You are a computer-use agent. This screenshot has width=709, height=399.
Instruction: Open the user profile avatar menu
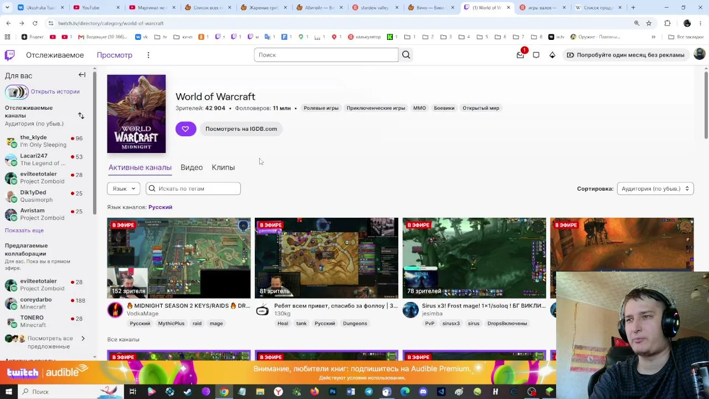point(699,54)
